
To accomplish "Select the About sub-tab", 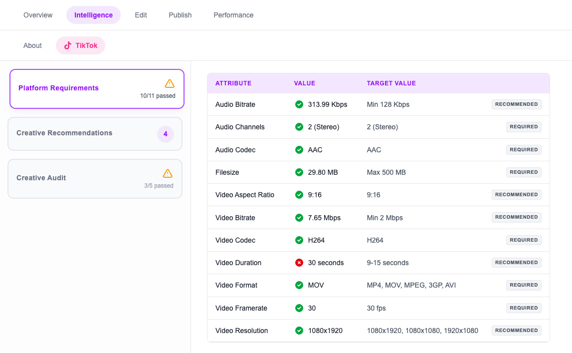I will pos(32,45).
